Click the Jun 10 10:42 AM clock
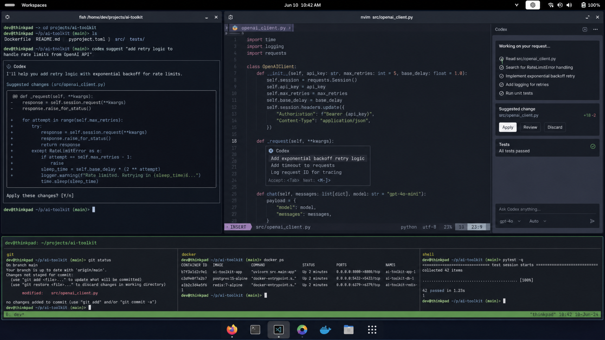The width and height of the screenshot is (605, 340). [302, 5]
